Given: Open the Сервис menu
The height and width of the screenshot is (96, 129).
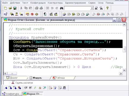Looking at the screenshot, I should click(x=92, y=3).
